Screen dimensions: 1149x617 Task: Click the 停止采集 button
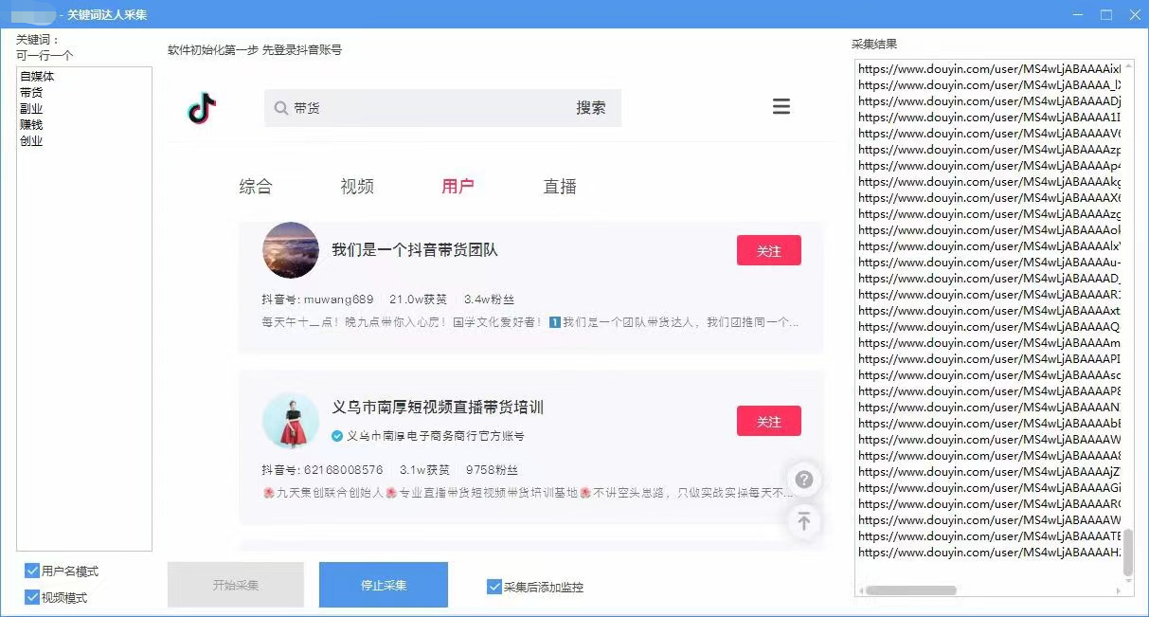[x=383, y=585]
